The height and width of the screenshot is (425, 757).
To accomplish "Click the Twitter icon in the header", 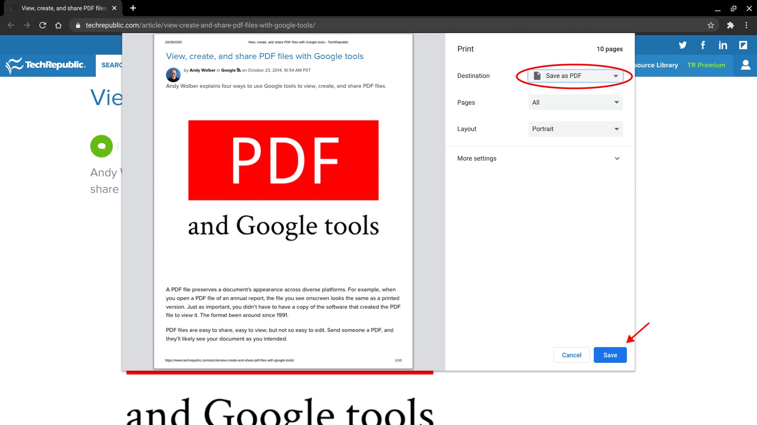I will click(683, 45).
